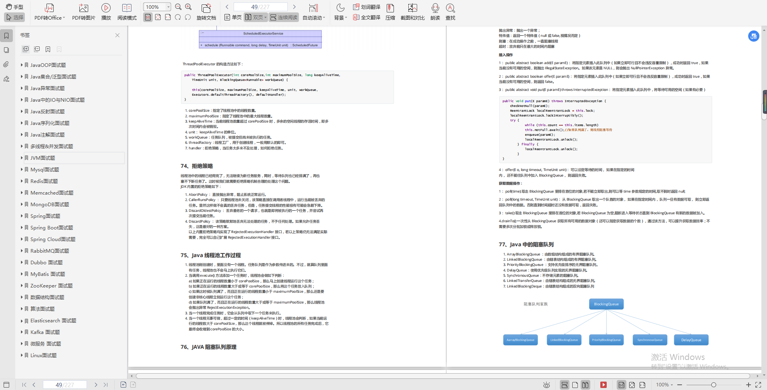
Task: Toggle eye protection mode in status bar
Action: [x=547, y=385]
